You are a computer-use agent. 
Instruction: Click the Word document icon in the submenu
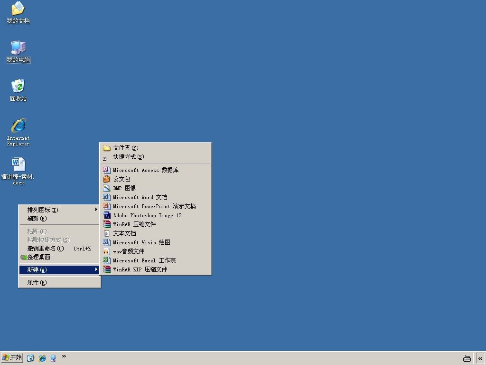[107, 197]
